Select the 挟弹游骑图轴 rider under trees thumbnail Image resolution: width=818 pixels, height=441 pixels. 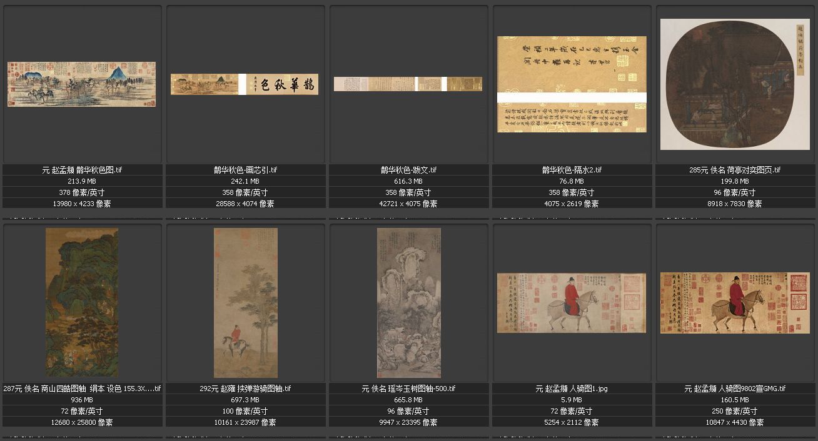(x=245, y=302)
